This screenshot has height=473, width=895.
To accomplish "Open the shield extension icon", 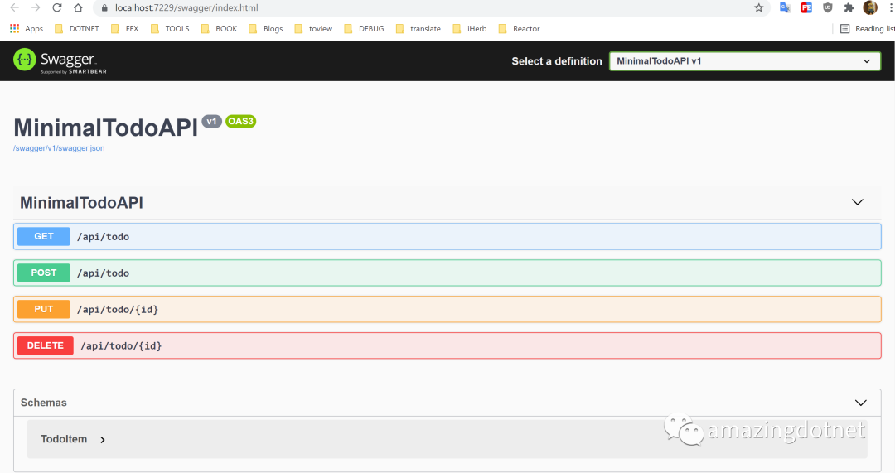I will (x=828, y=7).
